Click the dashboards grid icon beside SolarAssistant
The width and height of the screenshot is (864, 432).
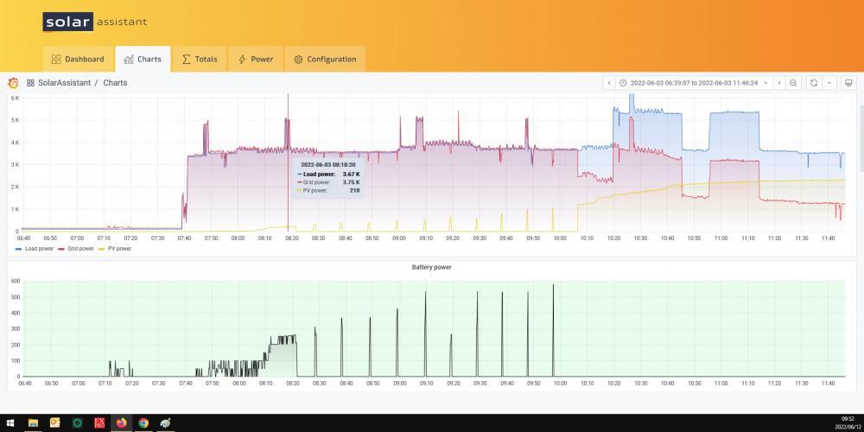(x=30, y=83)
